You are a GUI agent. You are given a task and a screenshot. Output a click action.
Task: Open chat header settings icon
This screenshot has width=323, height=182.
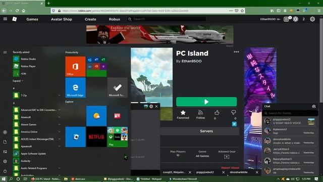tap(313, 106)
